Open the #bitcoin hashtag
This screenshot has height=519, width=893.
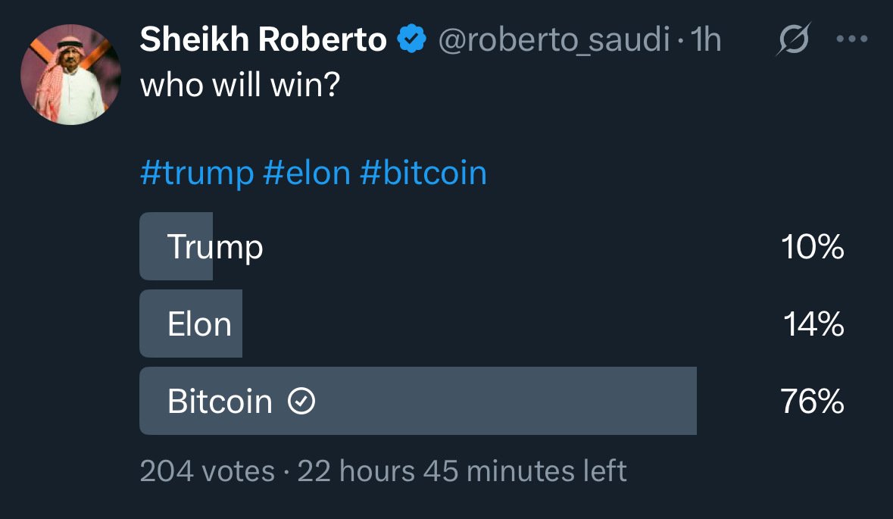[423, 173]
